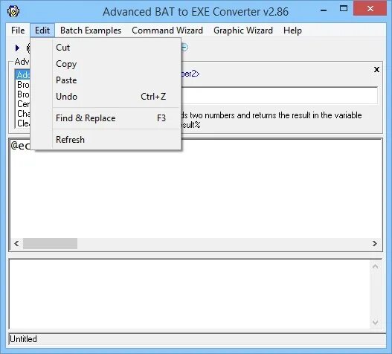
Task: Click the command parameter input field
Action: (x=279, y=95)
